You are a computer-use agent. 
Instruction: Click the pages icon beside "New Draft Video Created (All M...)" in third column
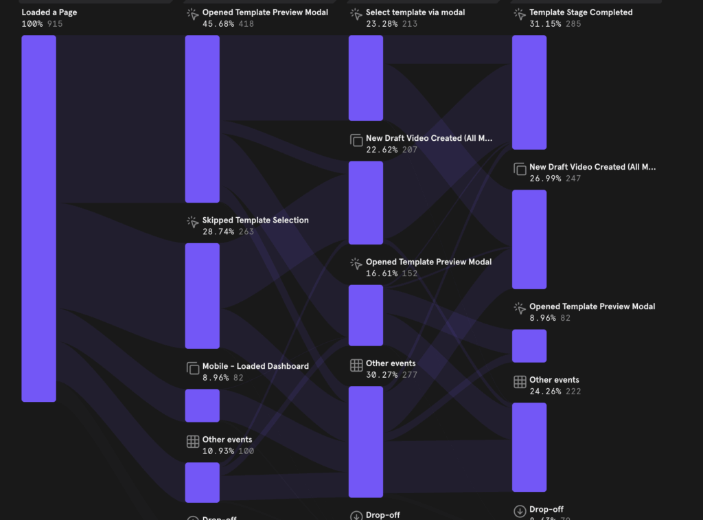[356, 140]
